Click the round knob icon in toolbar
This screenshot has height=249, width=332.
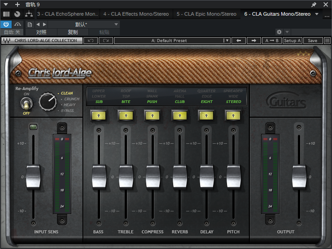coord(17,14)
